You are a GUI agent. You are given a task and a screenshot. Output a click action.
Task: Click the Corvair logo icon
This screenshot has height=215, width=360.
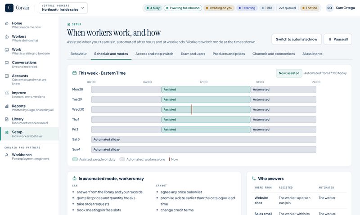[x=9, y=8]
